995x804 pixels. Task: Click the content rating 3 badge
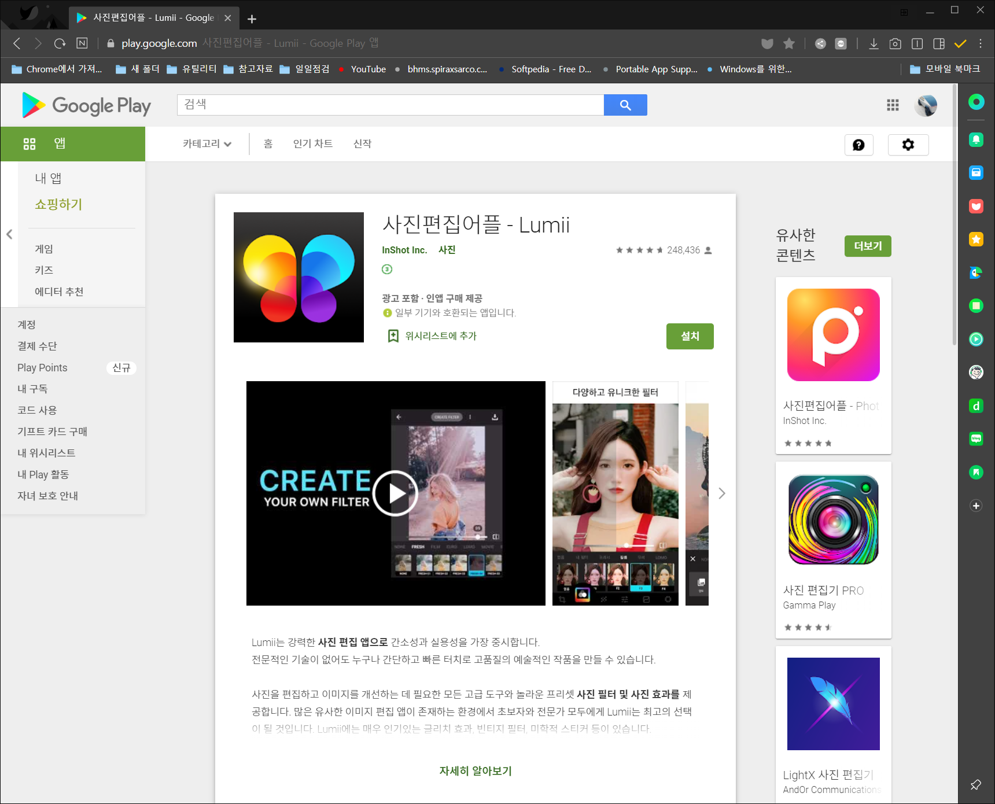tap(387, 269)
